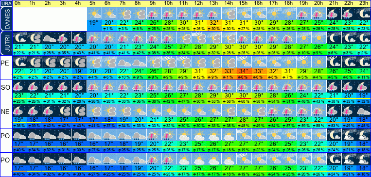Click the JUTRI 19h clear sun icon

coord(303,38)
